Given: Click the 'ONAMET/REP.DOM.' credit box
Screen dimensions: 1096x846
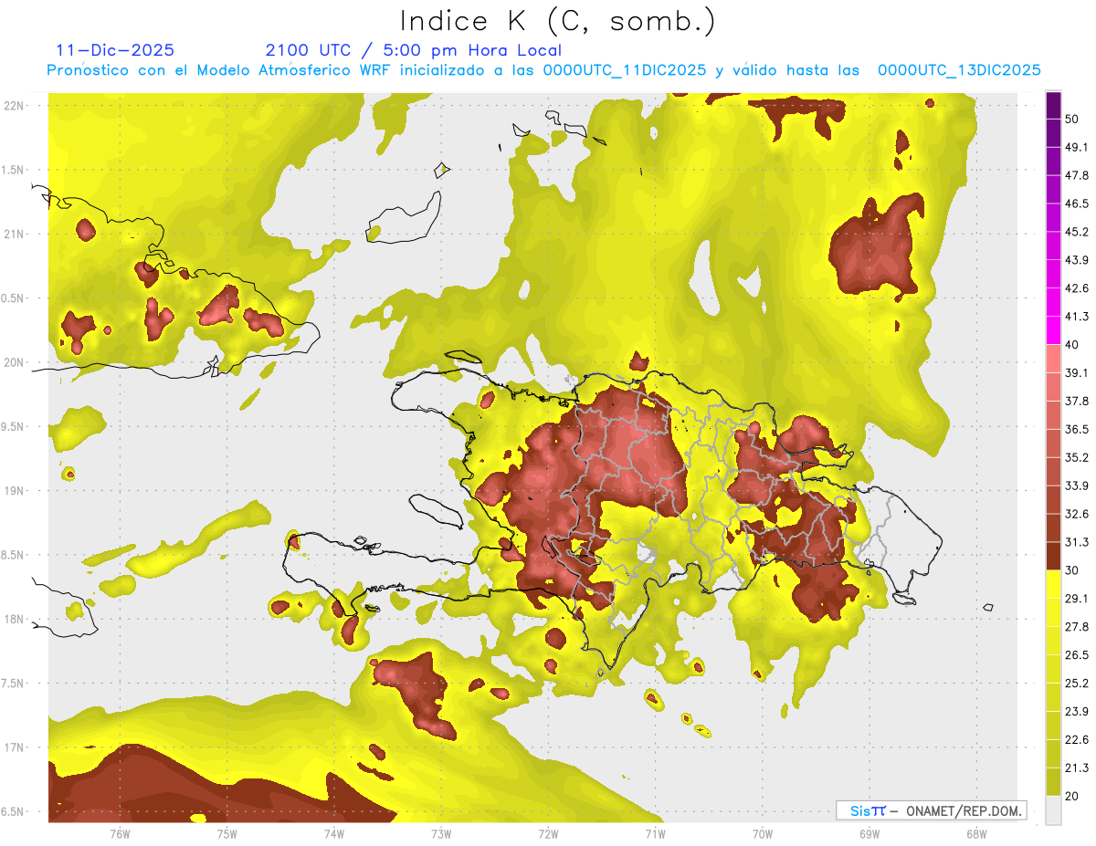Looking at the screenshot, I should pos(932,810).
